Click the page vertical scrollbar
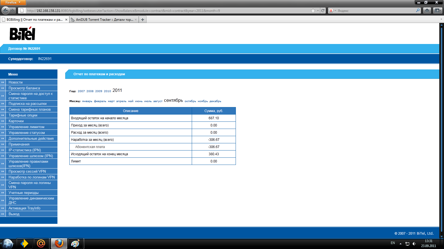Viewport: 444px width, 249px height. [442, 130]
